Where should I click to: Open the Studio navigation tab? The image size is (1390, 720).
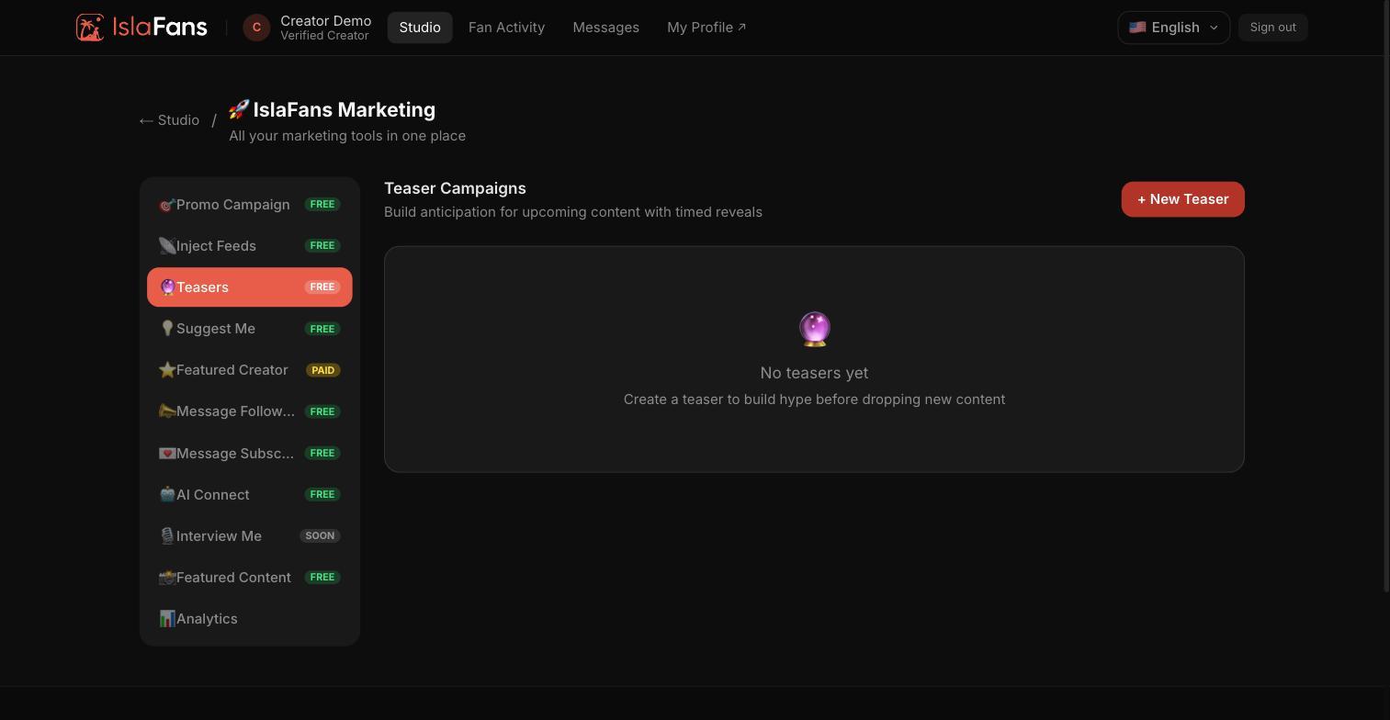pos(420,28)
